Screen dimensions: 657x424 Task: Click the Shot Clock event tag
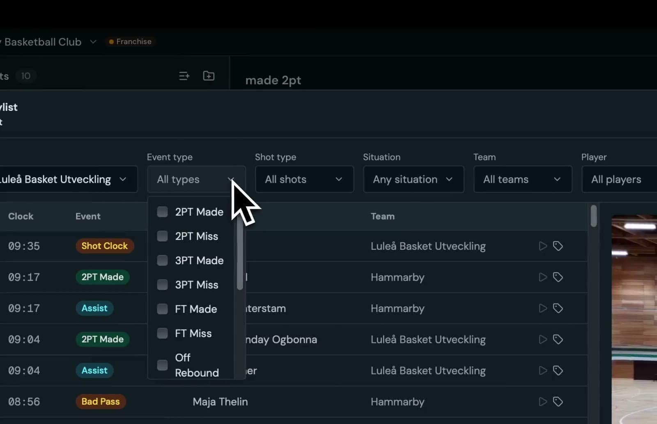pyautogui.click(x=104, y=246)
